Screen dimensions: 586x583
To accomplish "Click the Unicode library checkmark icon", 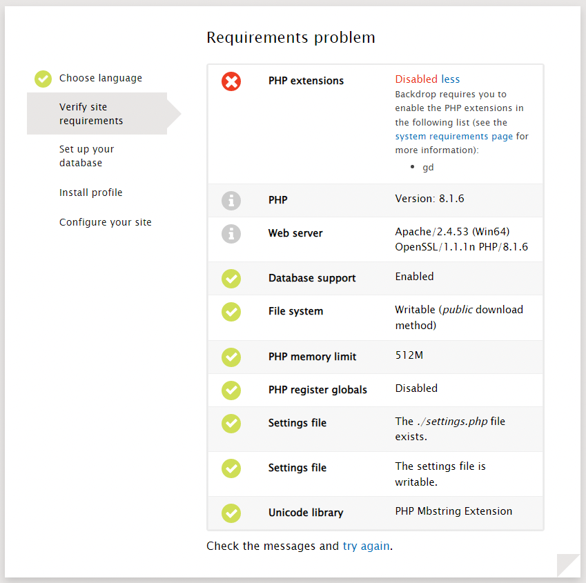I will click(231, 513).
